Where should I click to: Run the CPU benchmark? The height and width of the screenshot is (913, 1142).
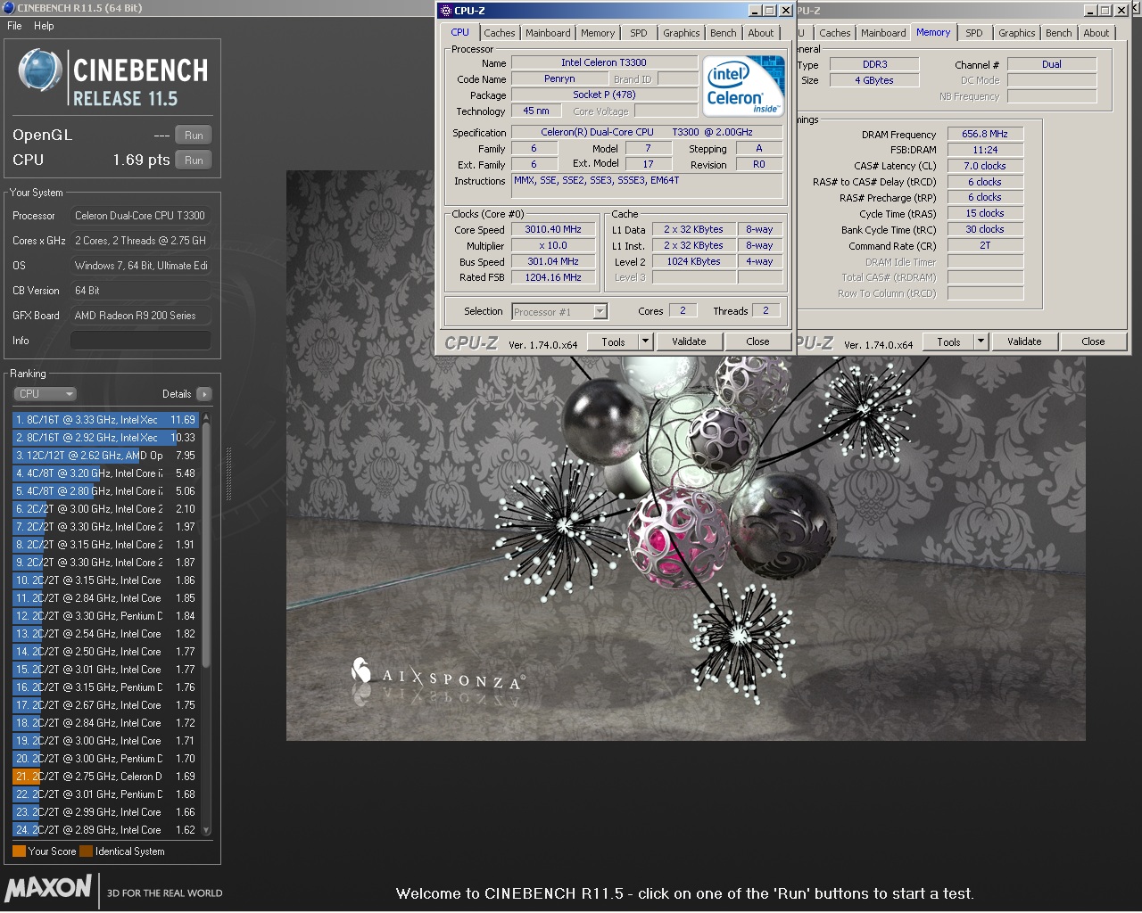click(x=194, y=160)
